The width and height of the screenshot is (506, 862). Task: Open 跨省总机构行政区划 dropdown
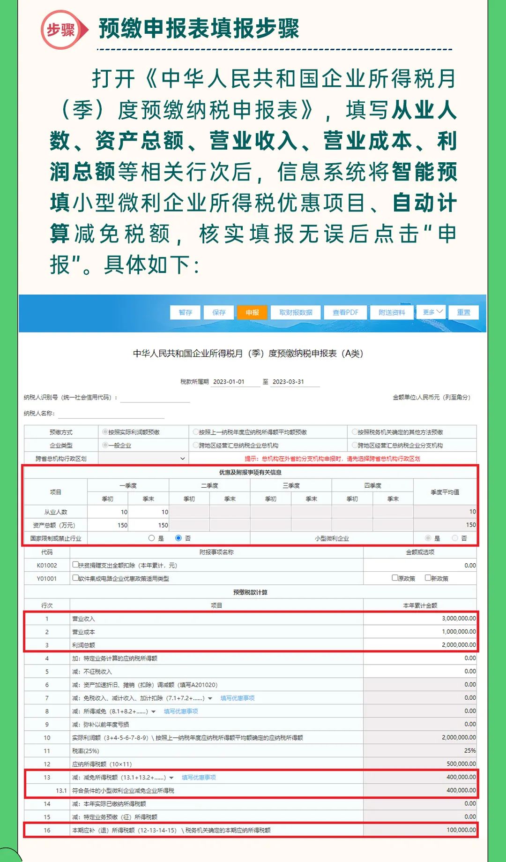tap(143, 458)
